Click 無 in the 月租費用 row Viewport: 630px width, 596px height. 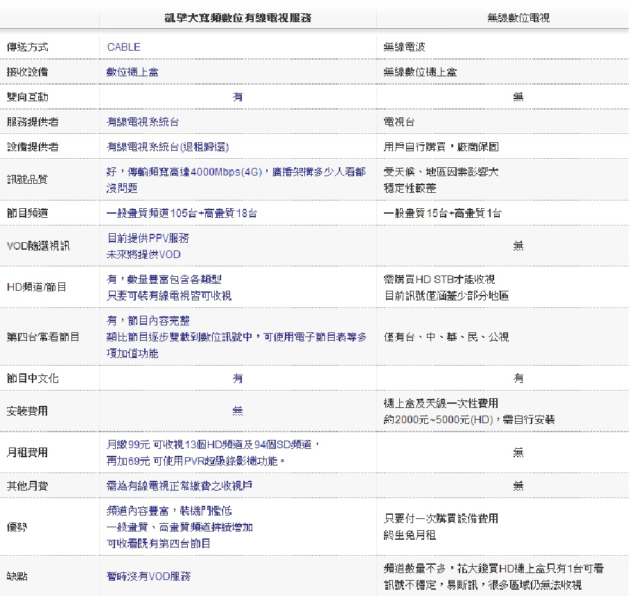[x=518, y=453]
